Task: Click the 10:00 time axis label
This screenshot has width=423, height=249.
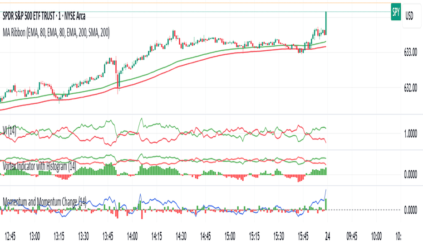Action: 376,236
